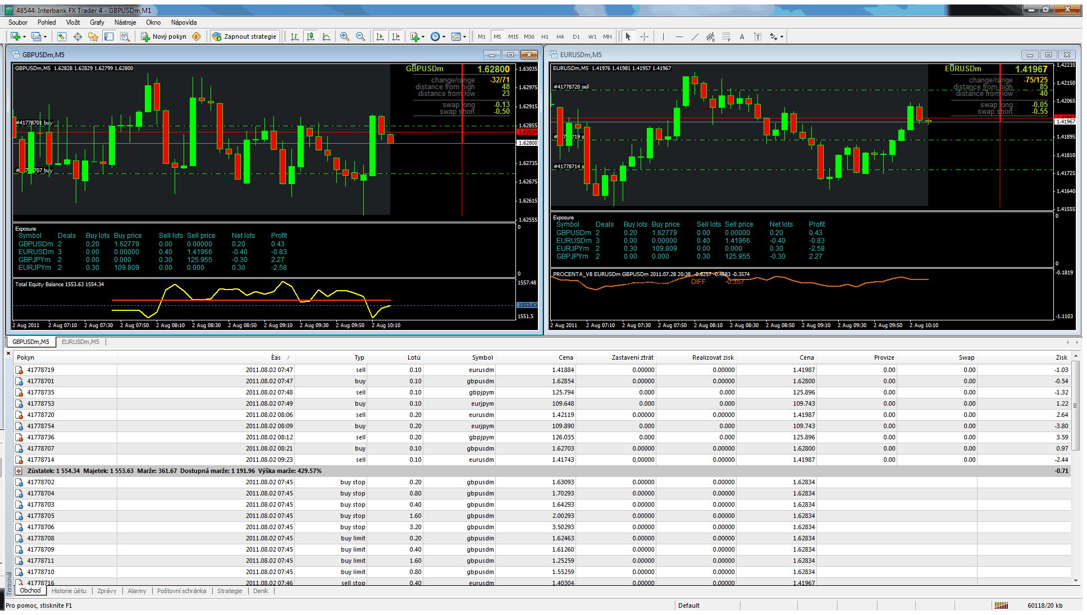The height and width of the screenshot is (615, 1087).
Task: Open the Data Window crosshair-circle icon
Action: click(77, 36)
